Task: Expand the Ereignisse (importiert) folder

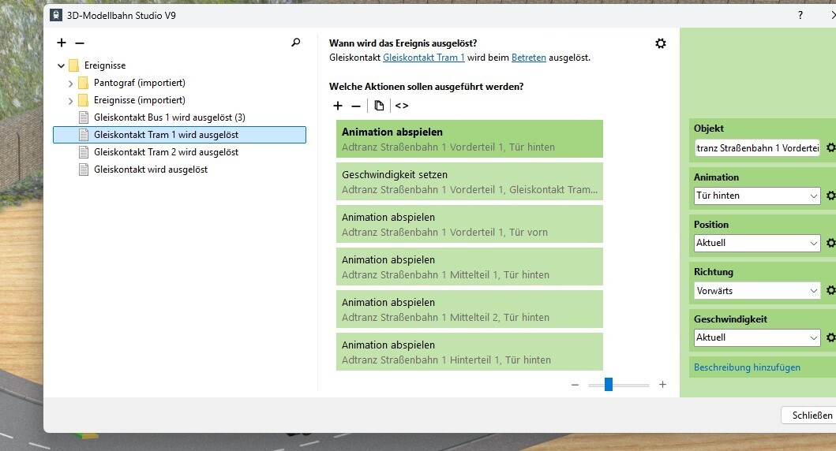Action: 70,101
